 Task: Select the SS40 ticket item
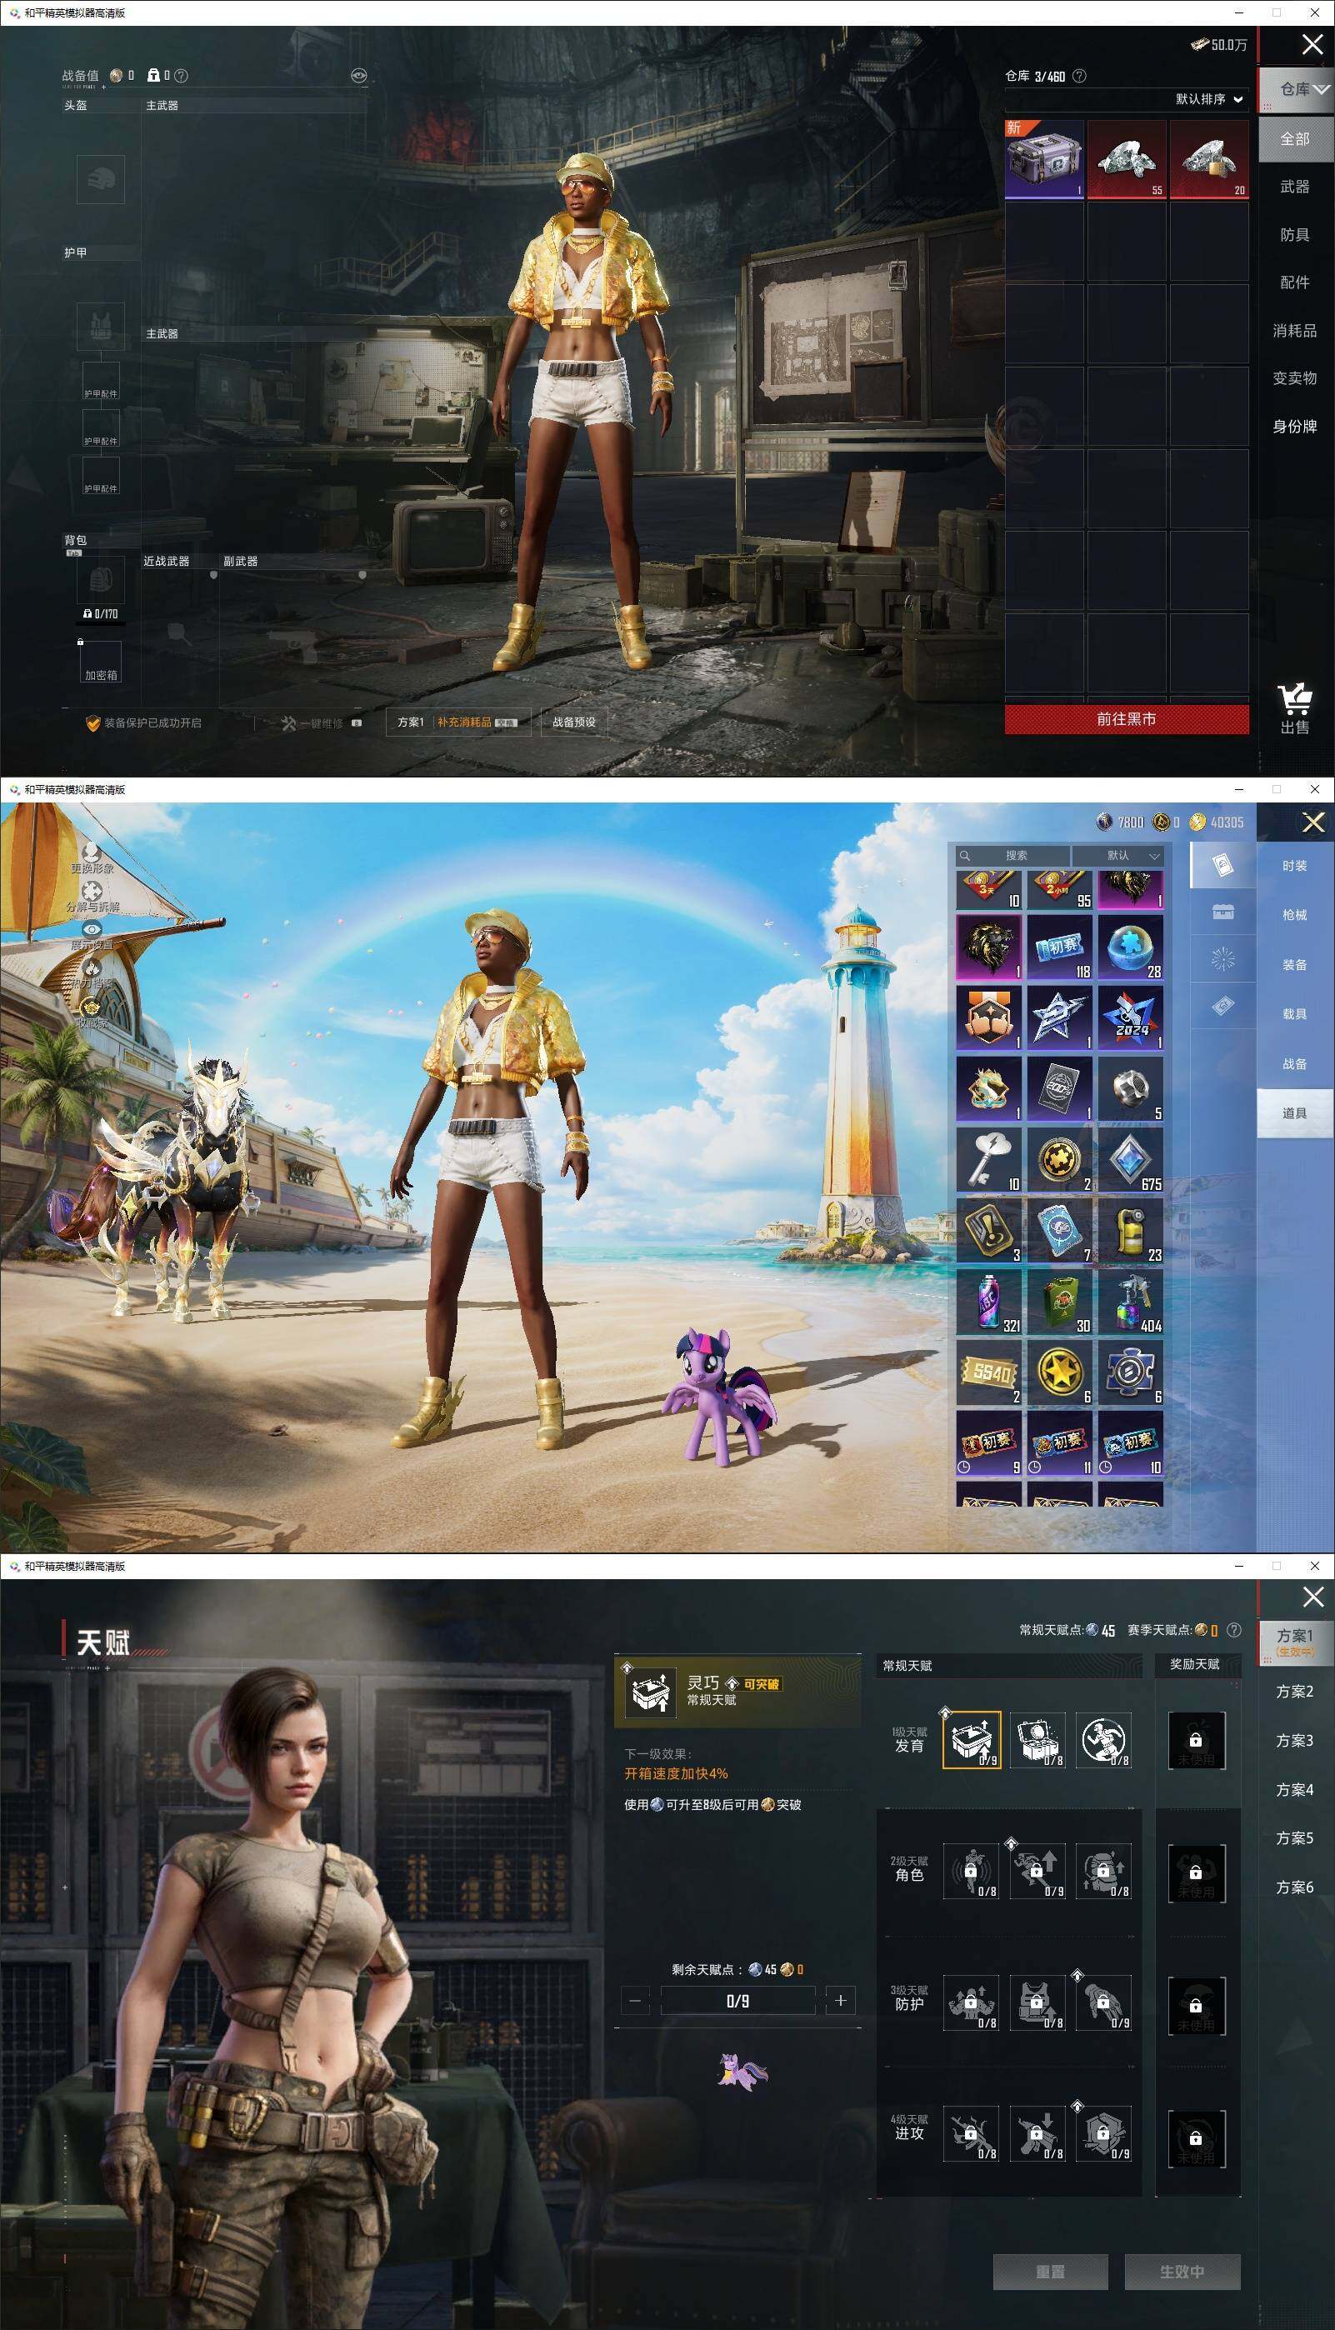(988, 1373)
